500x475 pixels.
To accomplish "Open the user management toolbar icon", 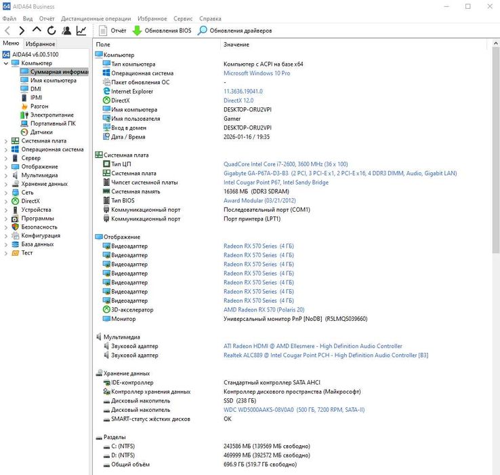I will [66, 31].
